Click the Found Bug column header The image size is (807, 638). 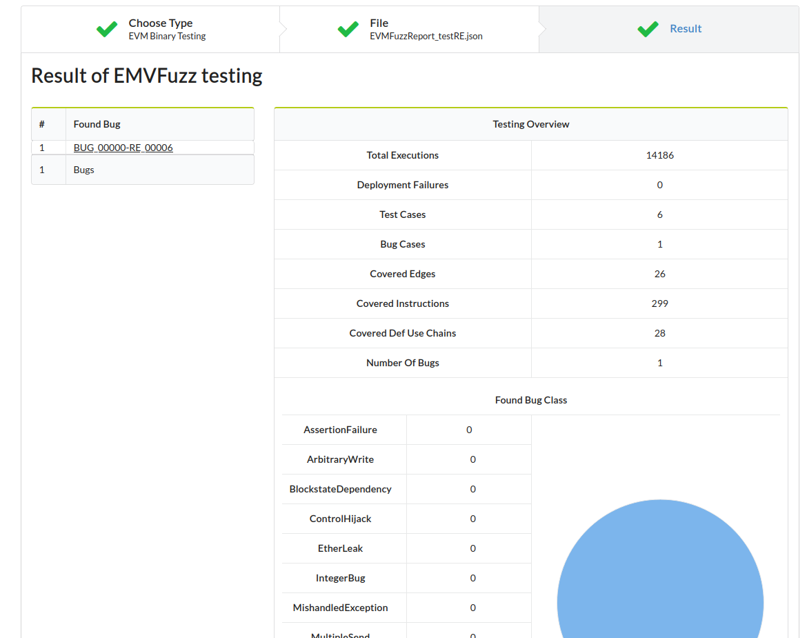(x=97, y=124)
